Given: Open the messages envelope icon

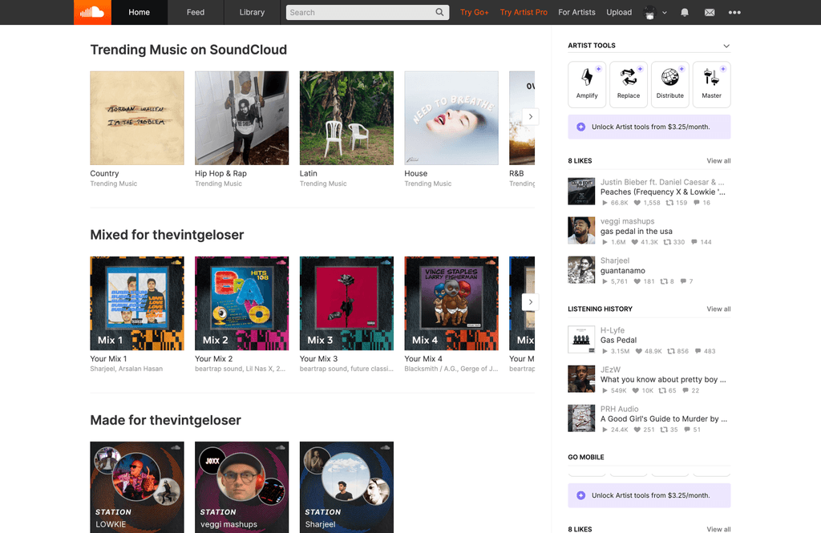Looking at the screenshot, I should pos(710,13).
